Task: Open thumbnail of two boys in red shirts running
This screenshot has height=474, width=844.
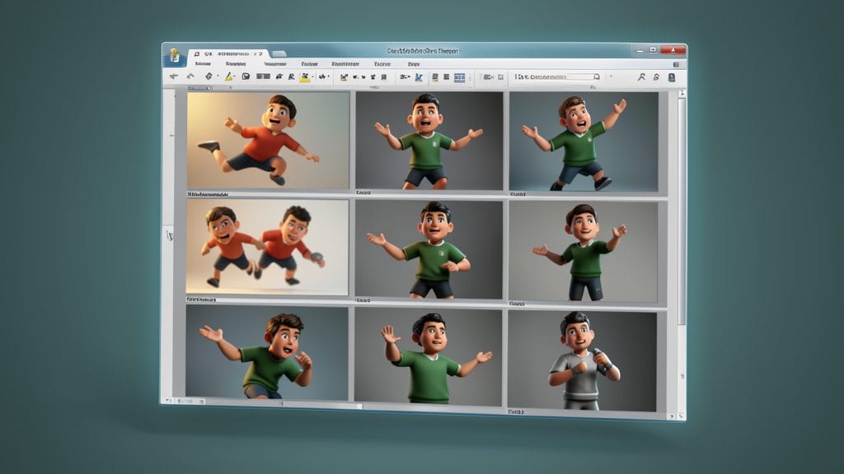Action: (267, 247)
